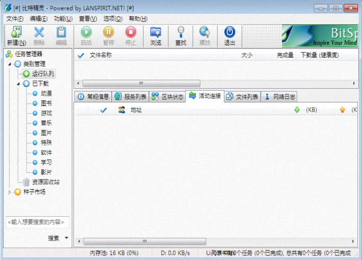Click the connections pane scroll right arrow

[x=353, y=241]
